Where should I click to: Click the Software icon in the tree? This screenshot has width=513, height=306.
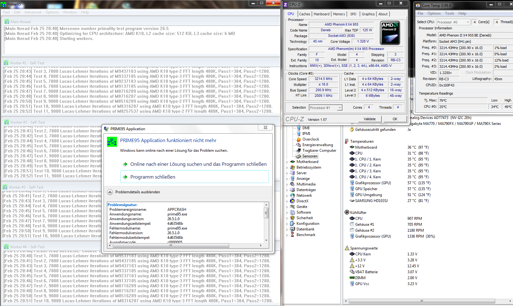click(292, 212)
